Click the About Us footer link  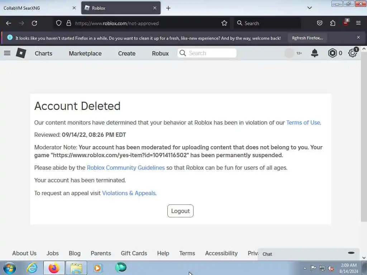tap(24, 253)
